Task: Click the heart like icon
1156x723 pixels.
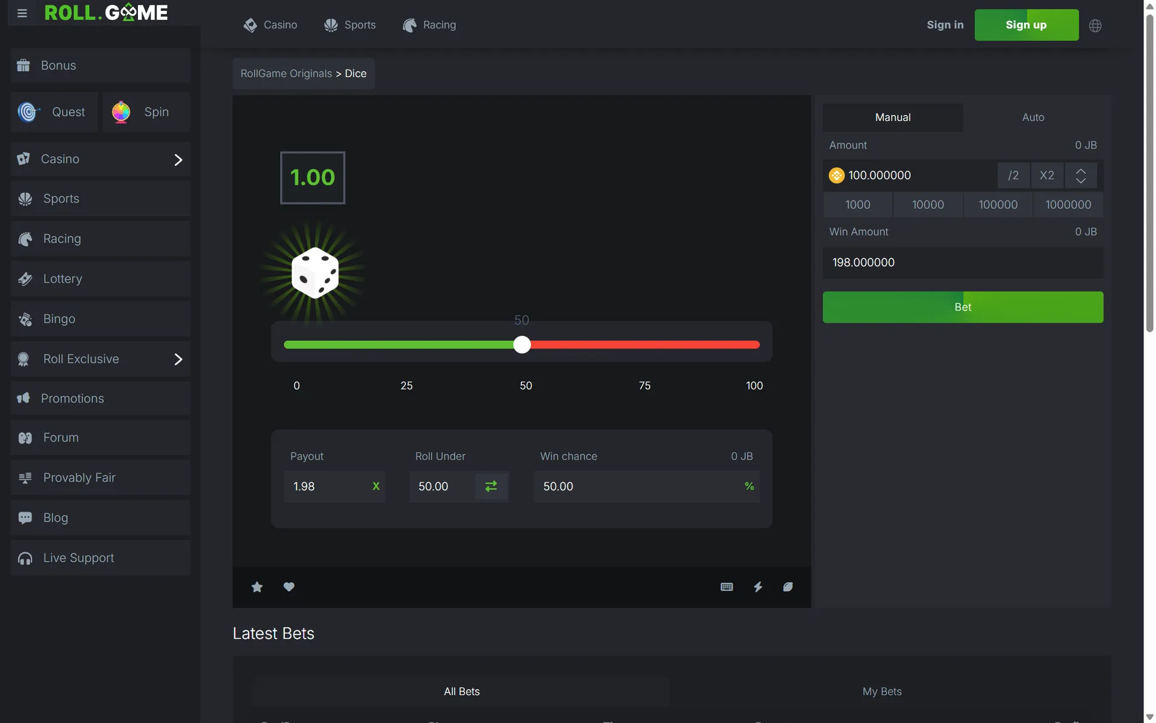Action: [x=289, y=587]
